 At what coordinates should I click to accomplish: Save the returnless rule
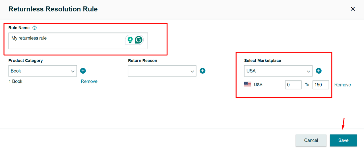tap(343, 140)
